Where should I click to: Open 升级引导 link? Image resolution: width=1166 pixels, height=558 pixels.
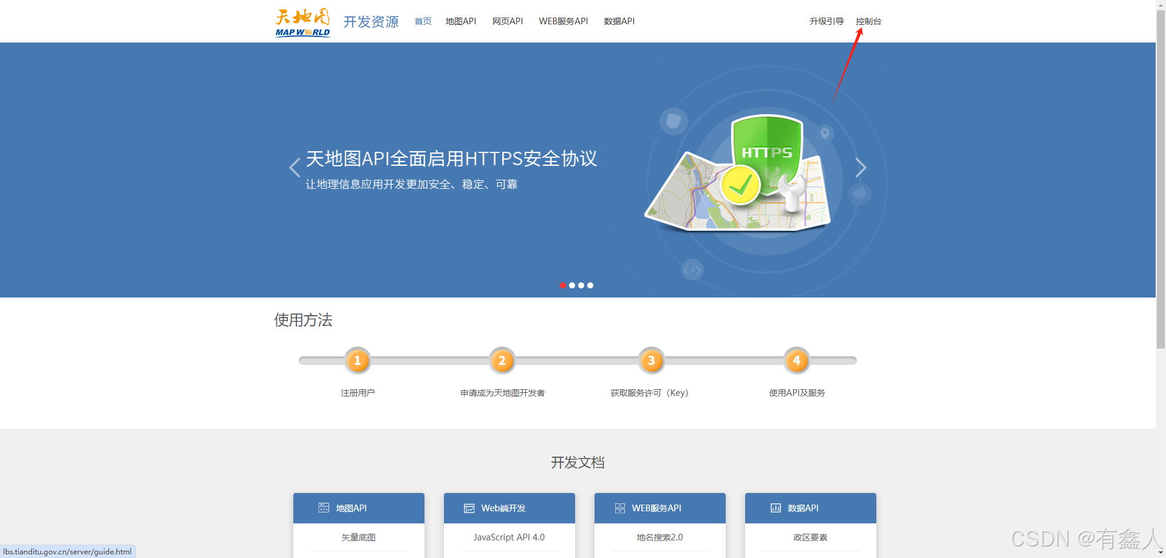(x=827, y=21)
